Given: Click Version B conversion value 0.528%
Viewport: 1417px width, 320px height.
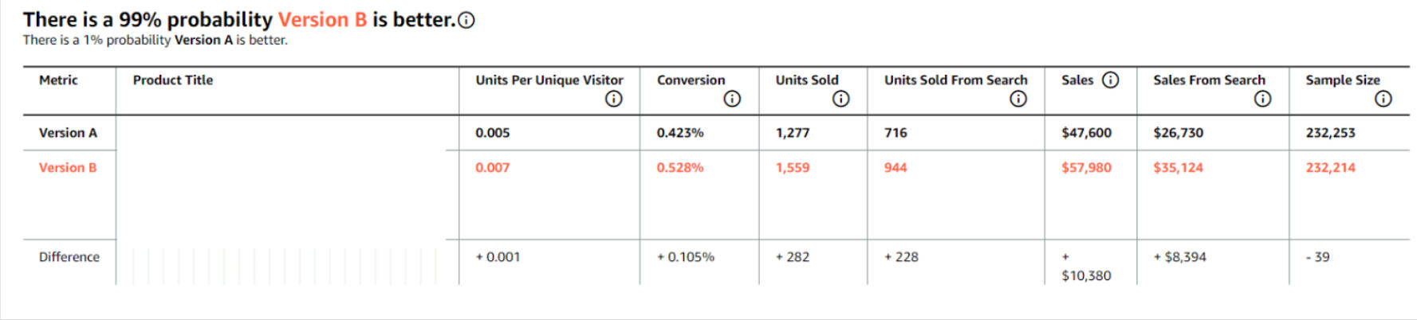Looking at the screenshot, I should [680, 168].
